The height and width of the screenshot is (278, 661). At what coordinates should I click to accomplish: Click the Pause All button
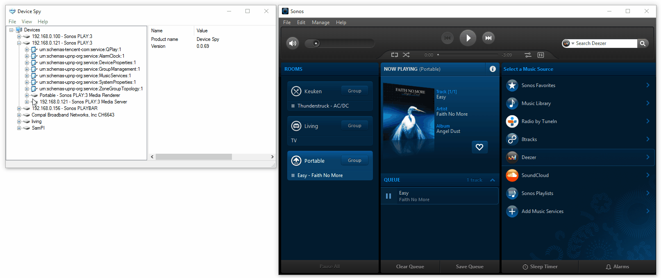pos(329,267)
